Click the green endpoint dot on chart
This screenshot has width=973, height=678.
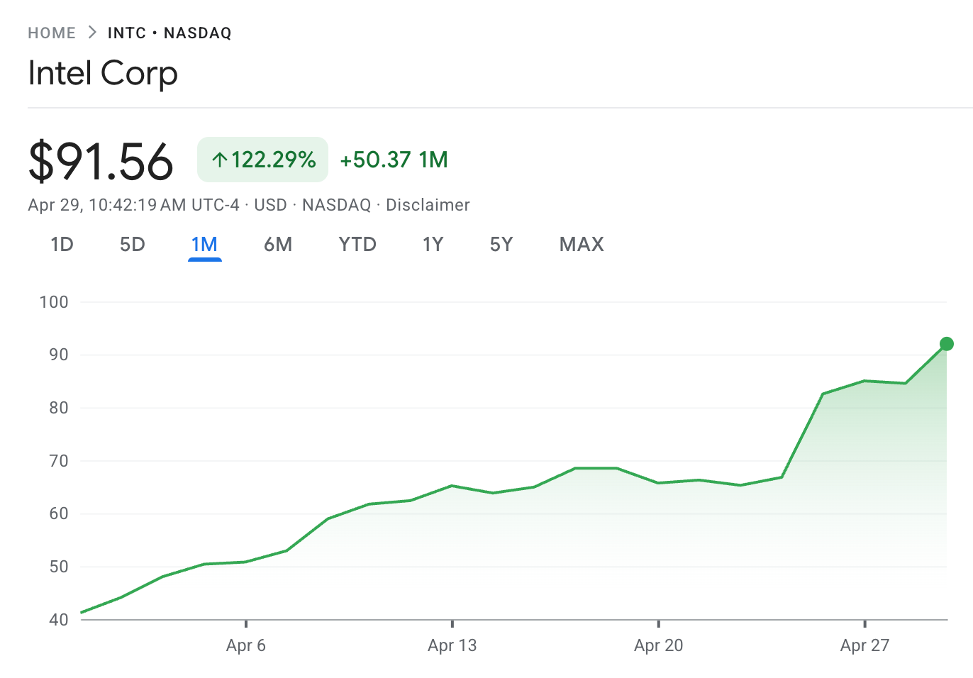point(946,344)
